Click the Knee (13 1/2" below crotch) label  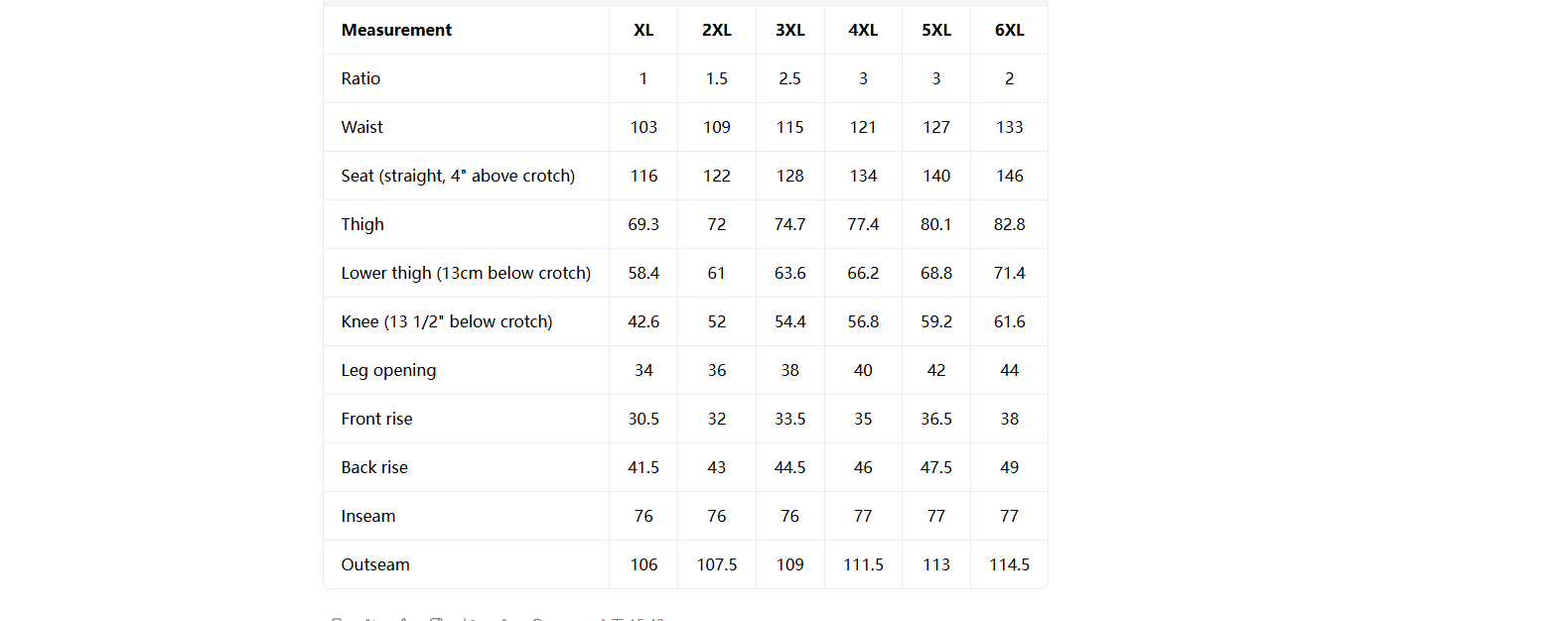point(447,321)
